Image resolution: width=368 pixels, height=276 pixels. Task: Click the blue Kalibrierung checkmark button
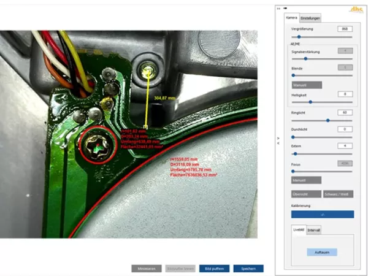coord(322,215)
